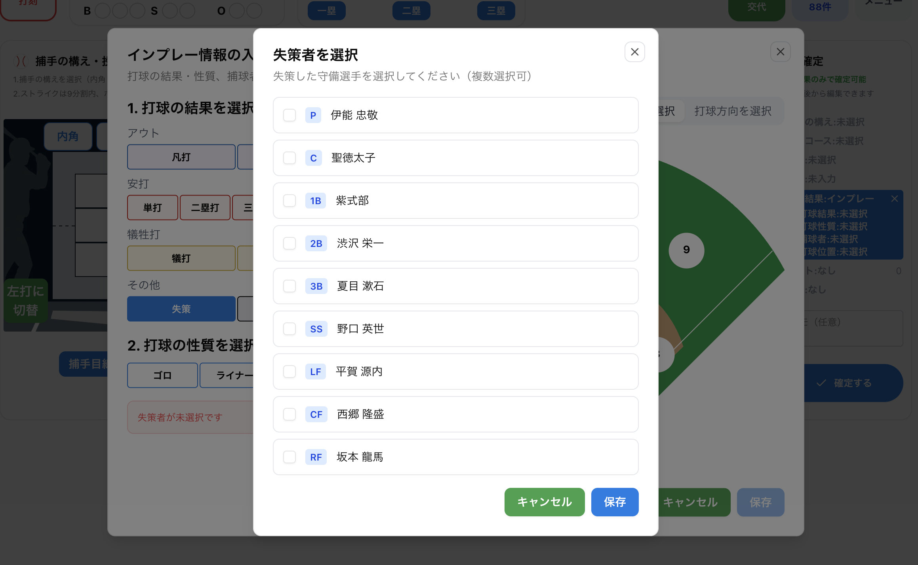This screenshot has height=565, width=918.
Task: Select the checkbox for 渋沢 栄一
Action: coord(289,243)
